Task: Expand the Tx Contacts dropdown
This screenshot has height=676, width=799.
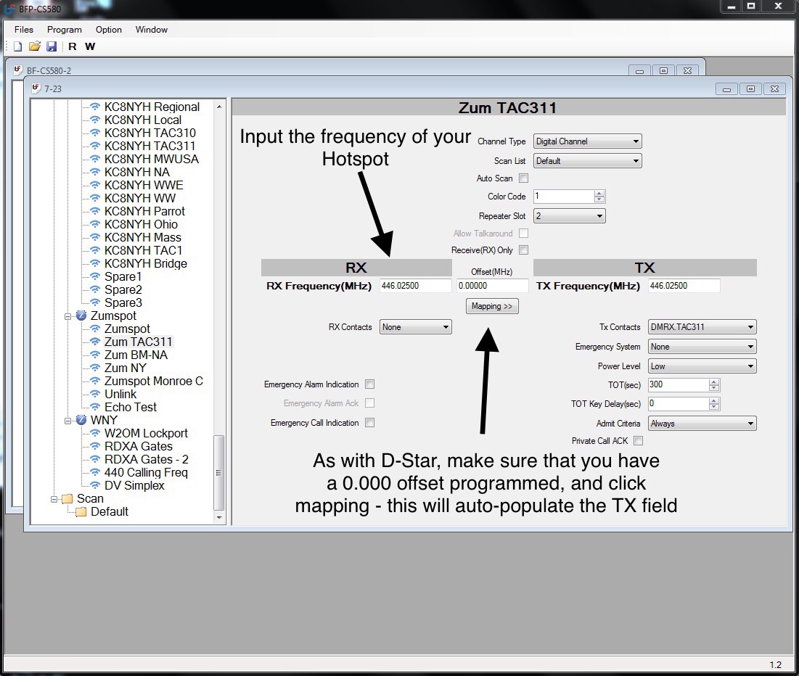Action: [702, 327]
